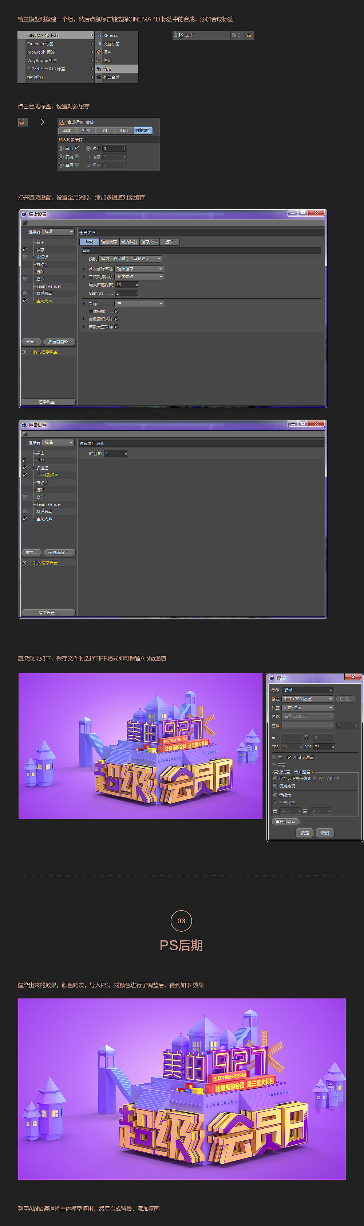The width and height of the screenshot is (364, 1226).
Task: Enable 多通道 checkbox in 全局光照 render window
Action: coord(25,257)
